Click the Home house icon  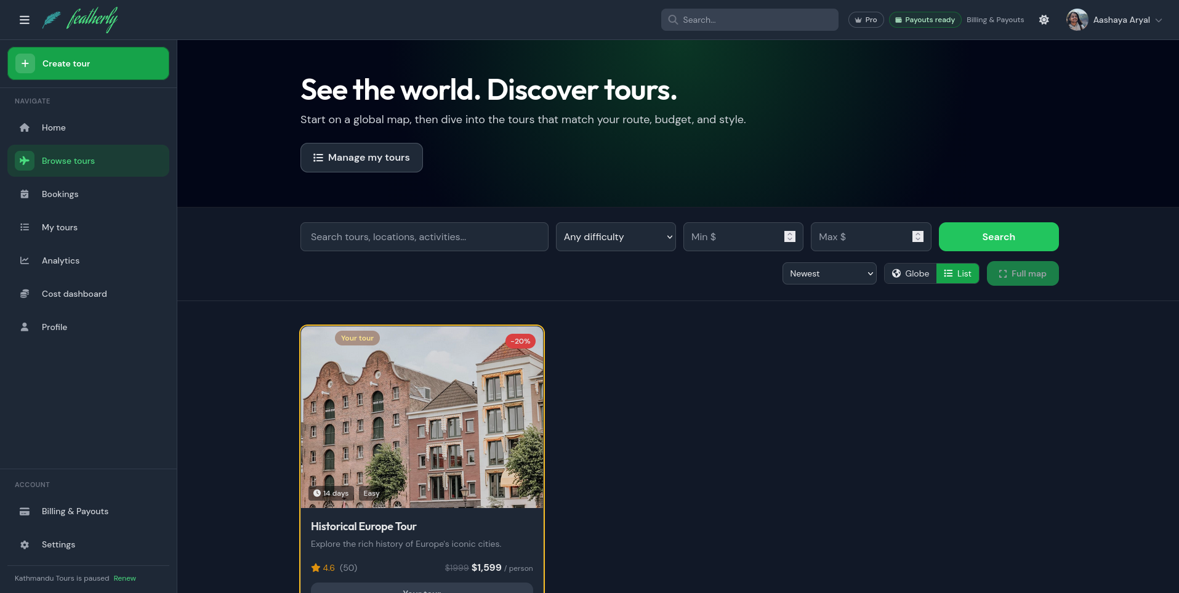point(25,127)
